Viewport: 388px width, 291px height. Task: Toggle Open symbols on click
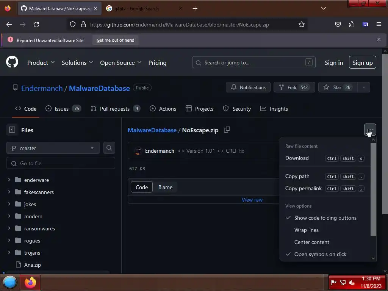click(320, 254)
